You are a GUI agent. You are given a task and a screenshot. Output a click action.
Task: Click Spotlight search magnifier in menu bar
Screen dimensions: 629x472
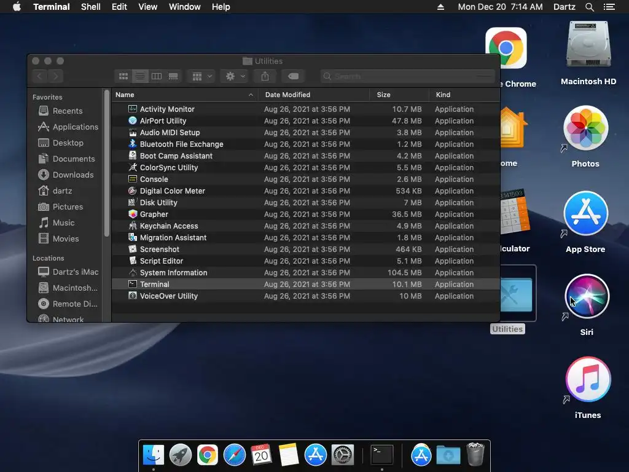point(589,7)
